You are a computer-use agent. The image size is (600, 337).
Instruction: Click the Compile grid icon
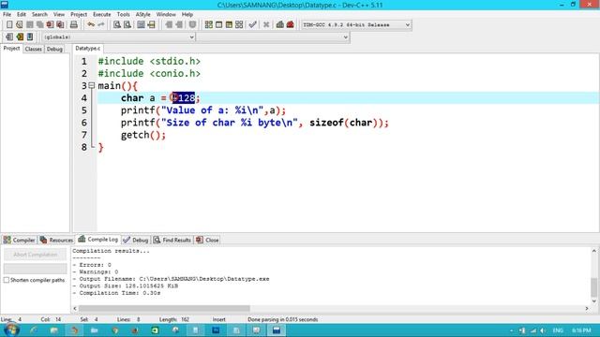pos(208,24)
